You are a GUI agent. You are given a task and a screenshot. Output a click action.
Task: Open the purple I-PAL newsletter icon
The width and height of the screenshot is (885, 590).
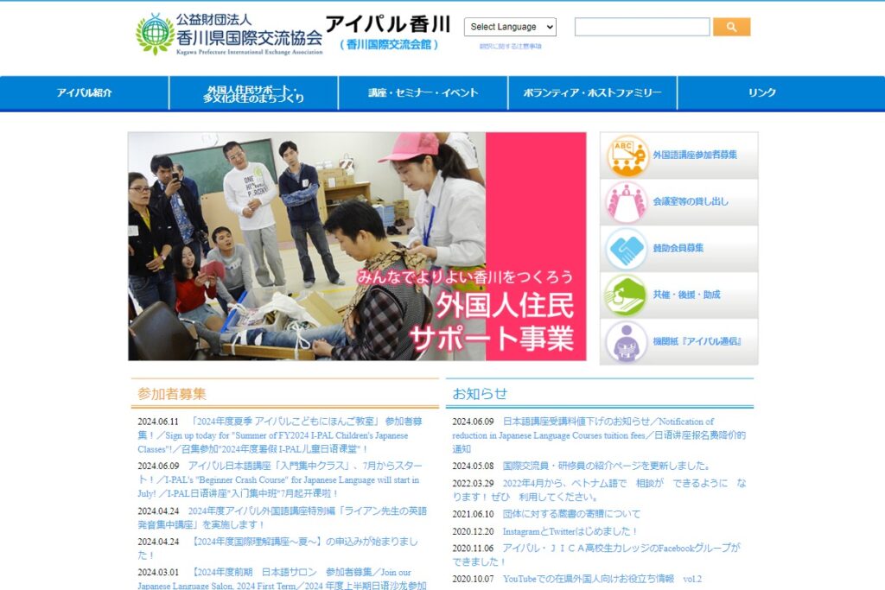627,342
